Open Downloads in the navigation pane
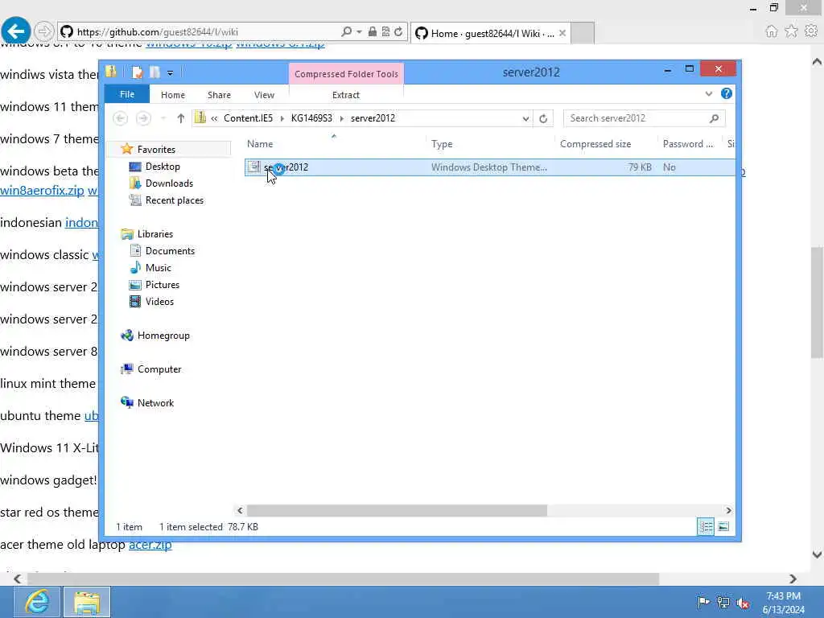 169,183
